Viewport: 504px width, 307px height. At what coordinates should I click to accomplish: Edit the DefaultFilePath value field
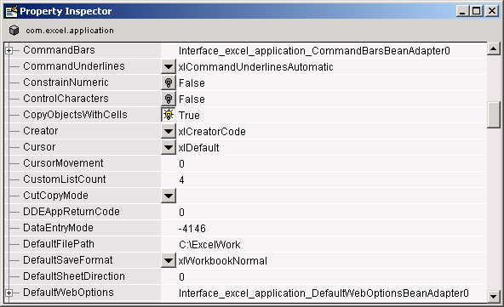[324, 244]
